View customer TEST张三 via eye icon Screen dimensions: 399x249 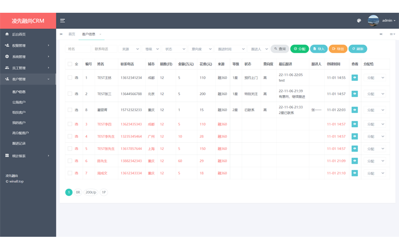point(355,94)
